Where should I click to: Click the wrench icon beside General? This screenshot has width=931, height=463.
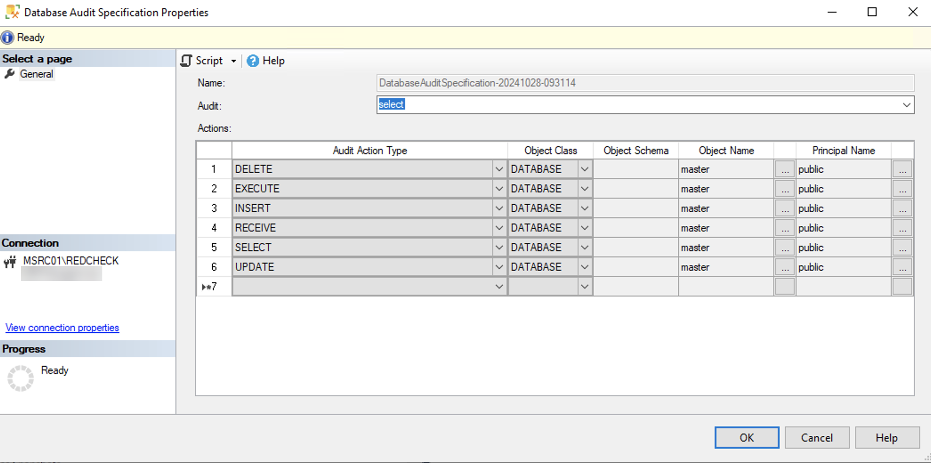[10, 74]
